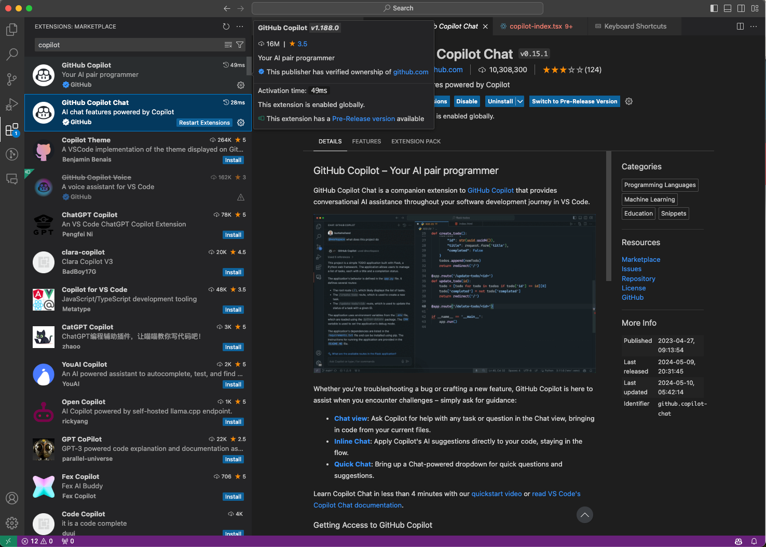
Task: Toggle the bottom panel layout button
Action: (x=728, y=8)
